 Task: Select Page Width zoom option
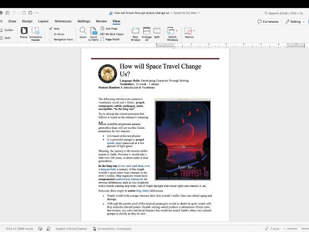(110, 39)
